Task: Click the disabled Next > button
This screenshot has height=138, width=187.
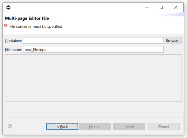Action: click(94, 127)
